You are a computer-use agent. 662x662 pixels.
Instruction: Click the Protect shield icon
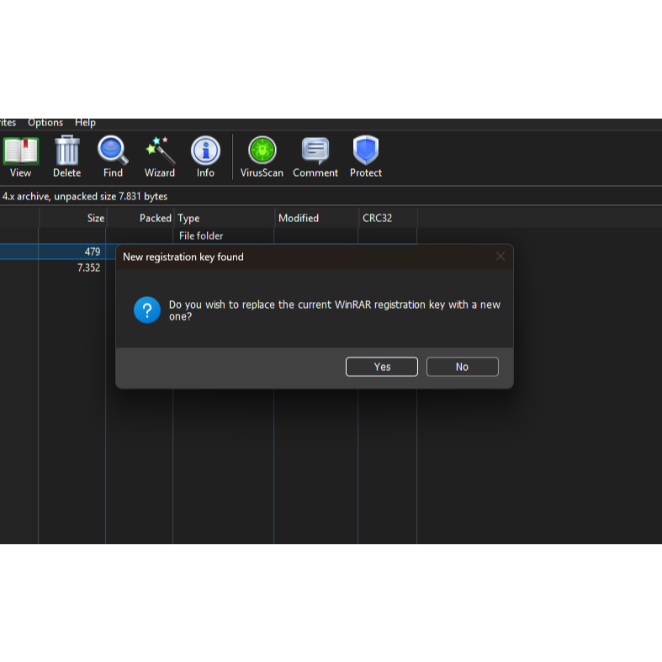coord(366,157)
